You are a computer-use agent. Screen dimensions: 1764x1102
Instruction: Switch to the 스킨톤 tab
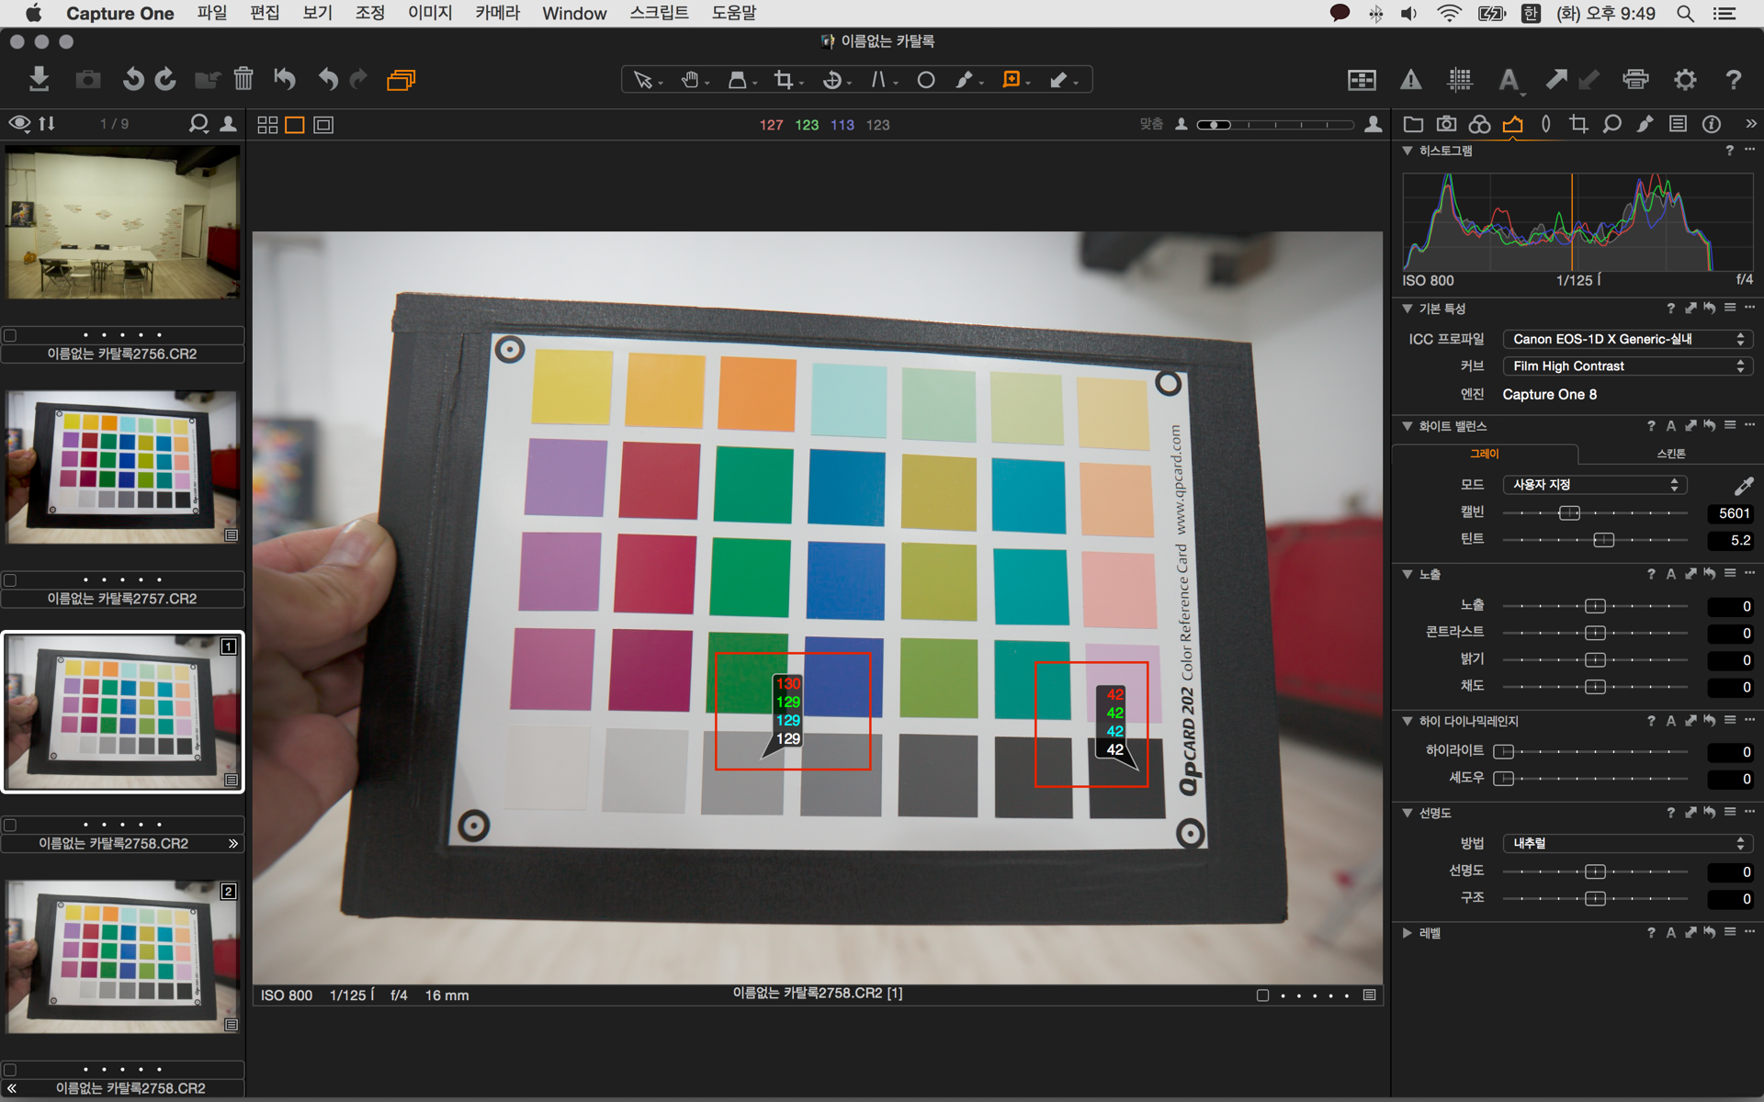tap(1670, 454)
